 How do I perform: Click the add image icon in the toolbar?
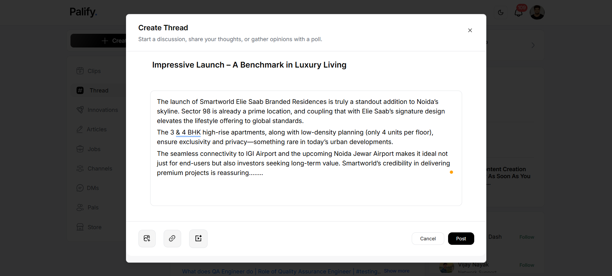[147, 238]
